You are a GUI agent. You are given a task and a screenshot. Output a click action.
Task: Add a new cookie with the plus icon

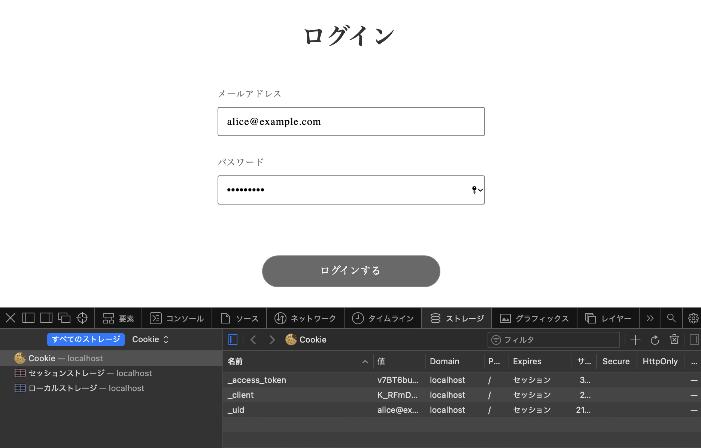(x=635, y=340)
